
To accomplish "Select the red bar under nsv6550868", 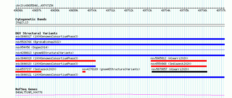I will point(179,66).
